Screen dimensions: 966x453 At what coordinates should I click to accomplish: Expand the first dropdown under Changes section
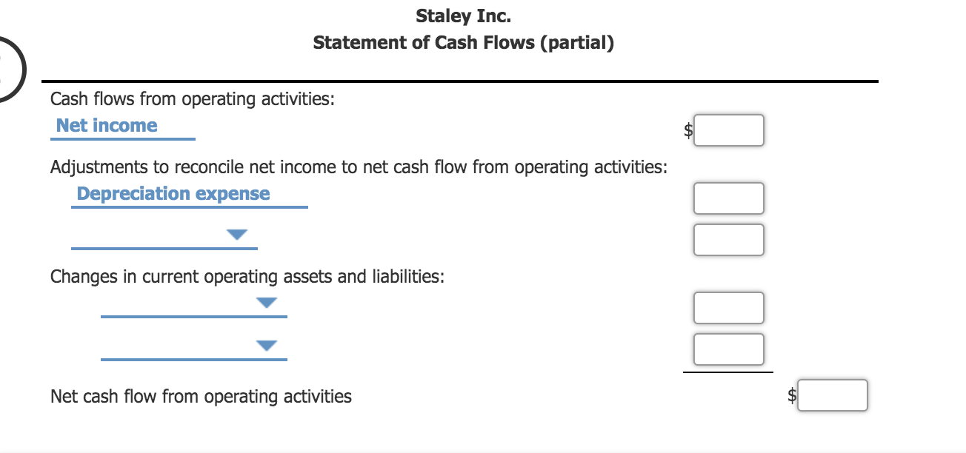pos(267,301)
